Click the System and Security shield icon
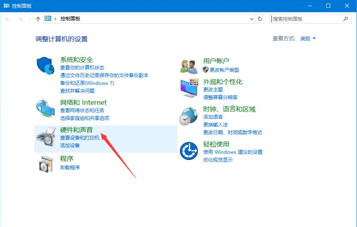The width and height of the screenshot is (357, 227). tap(45, 66)
